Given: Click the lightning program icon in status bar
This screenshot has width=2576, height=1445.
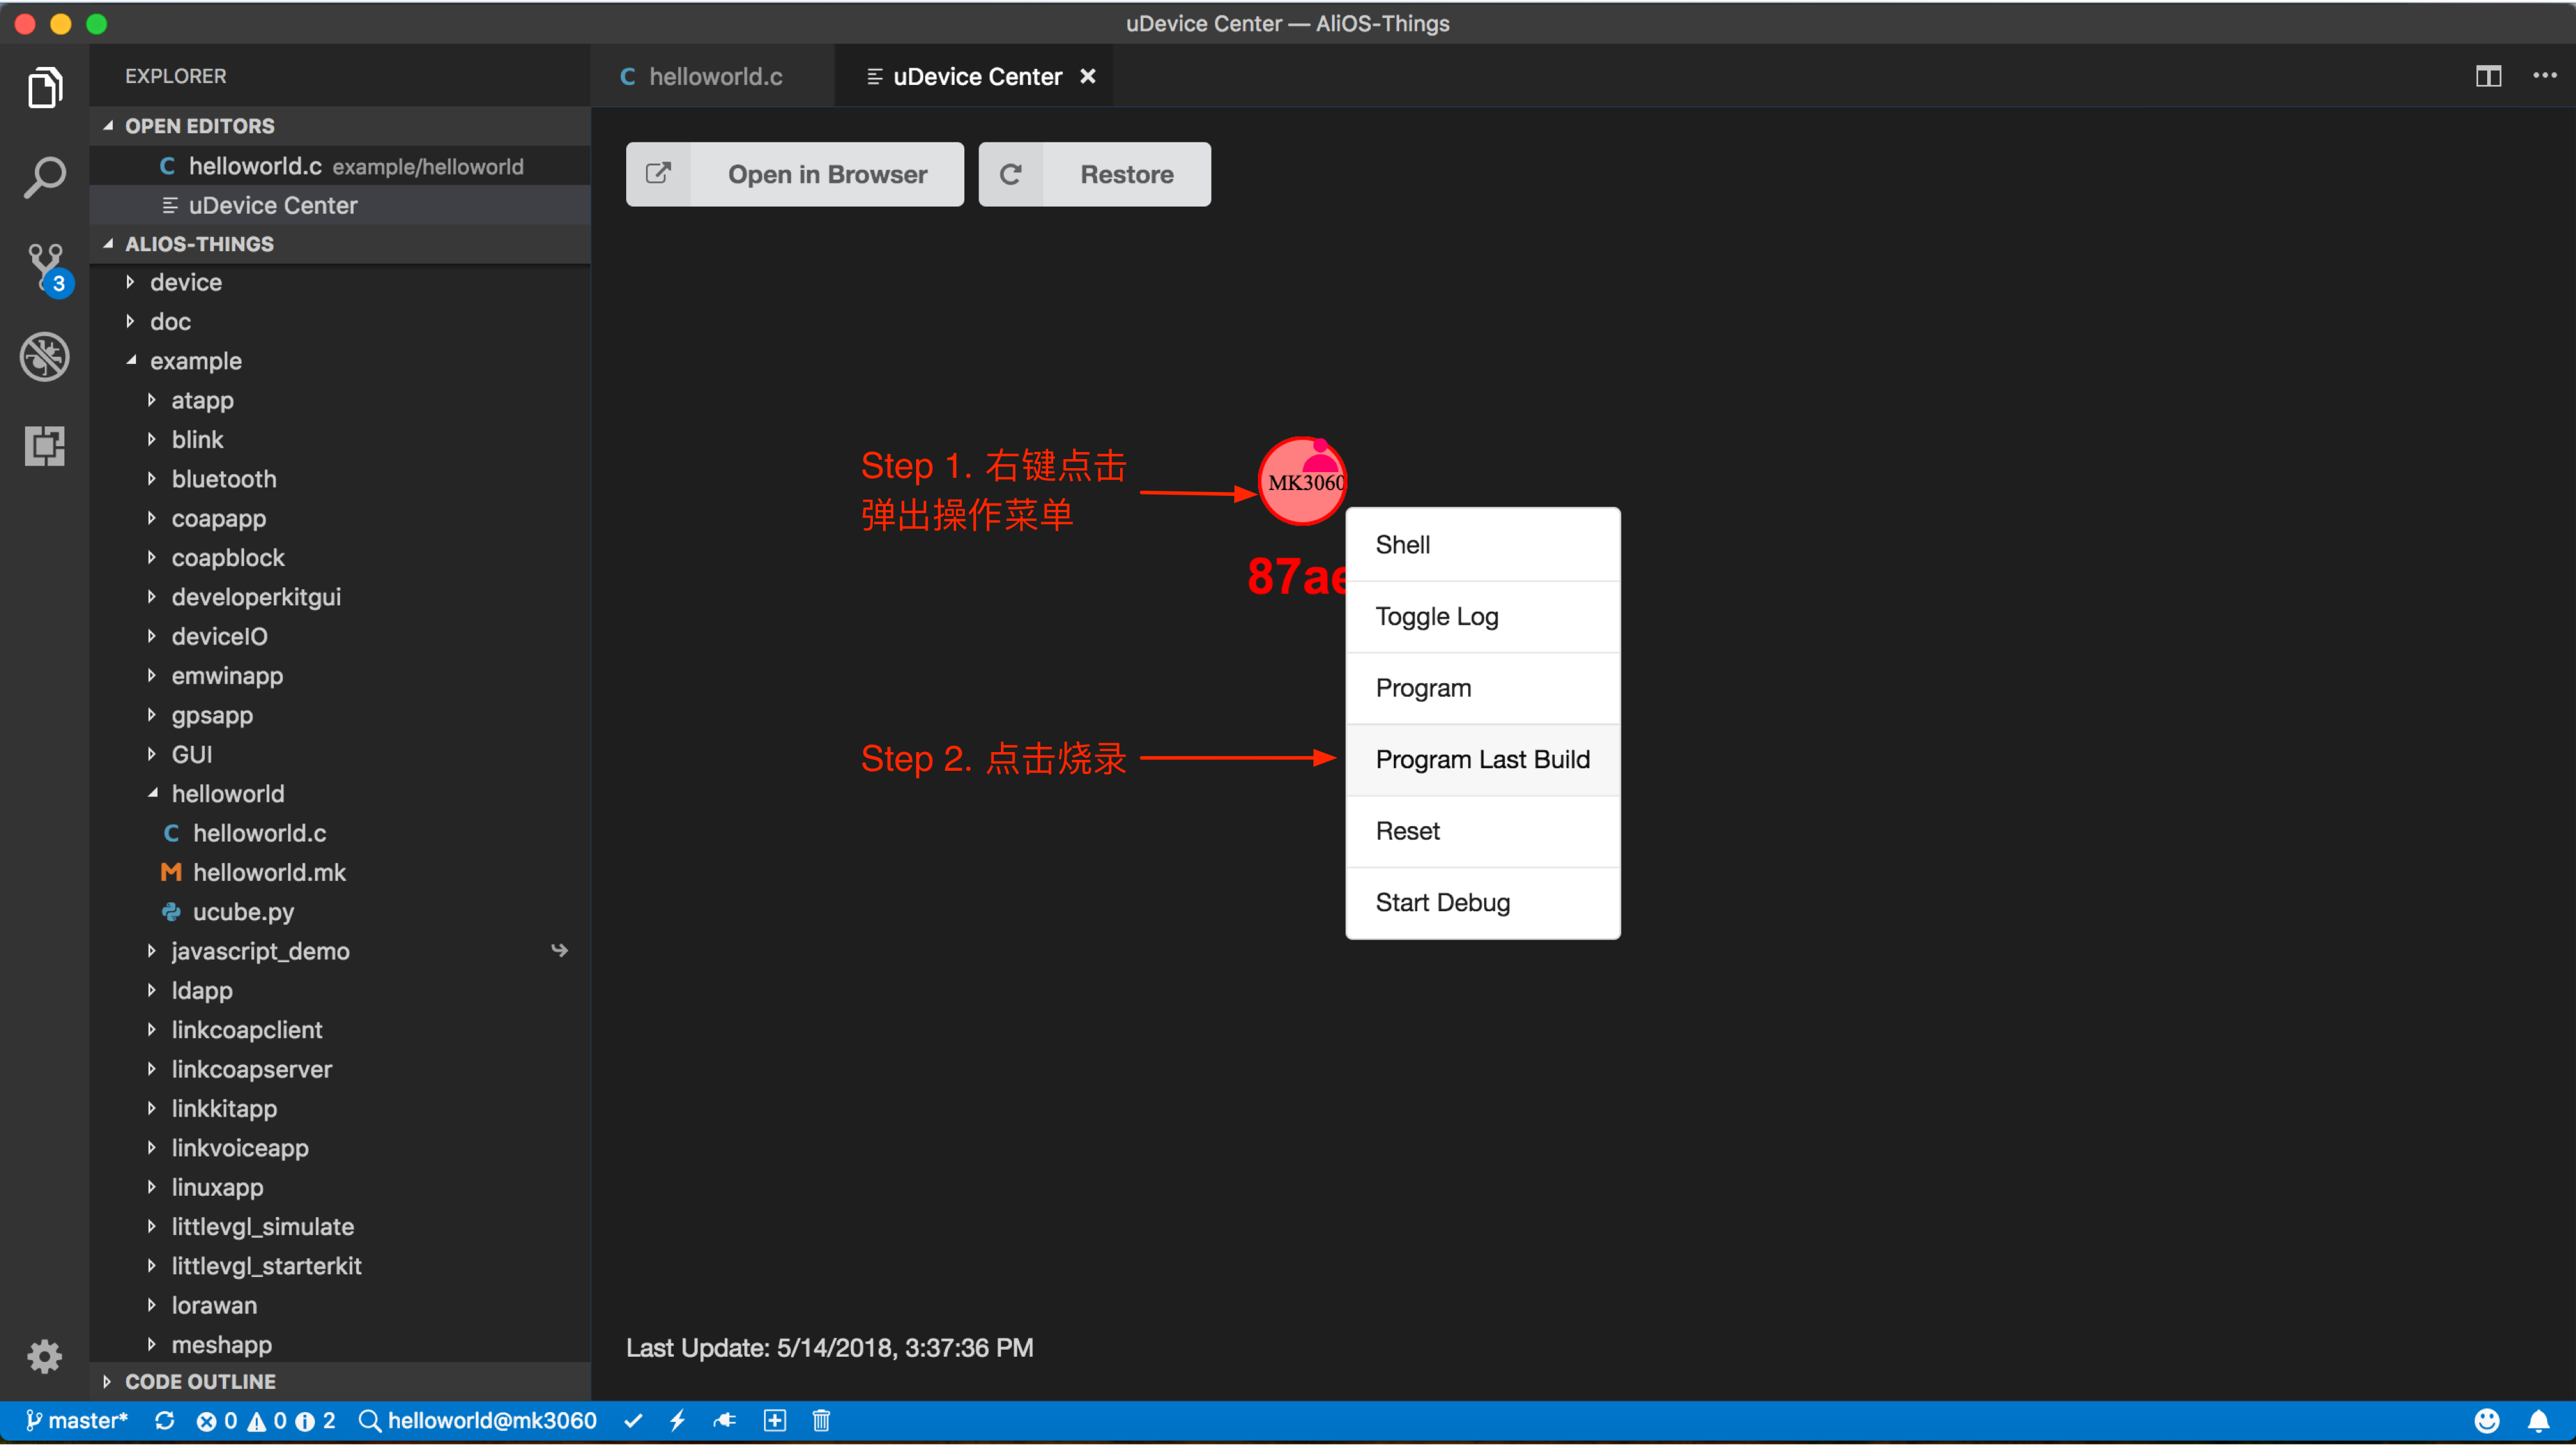Looking at the screenshot, I should (679, 1420).
